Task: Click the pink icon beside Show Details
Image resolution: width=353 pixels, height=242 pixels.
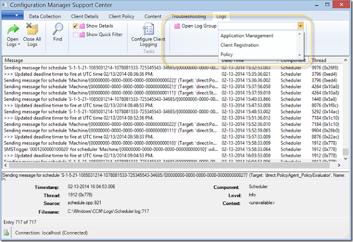Action: pos(82,26)
